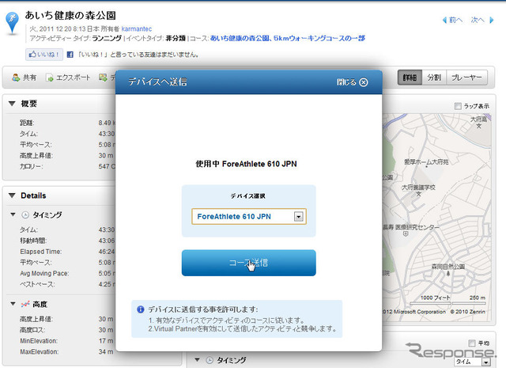Switch to the プレーヤー view tab
This screenshot has width=506, height=368.
click(x=466, y=78)
